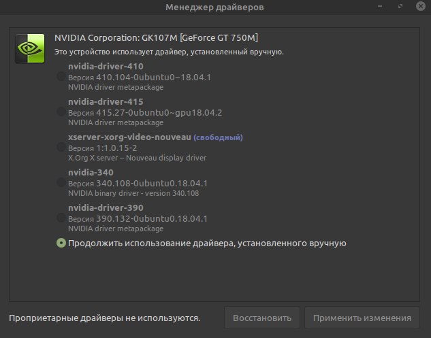
Task: Click the GK107M GeForce GT 750M device title
Action: click(x=156, y=38)
